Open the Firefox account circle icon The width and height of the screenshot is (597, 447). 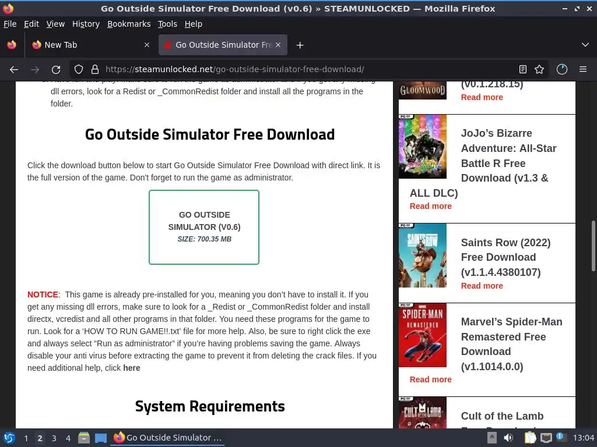point(562,70)
